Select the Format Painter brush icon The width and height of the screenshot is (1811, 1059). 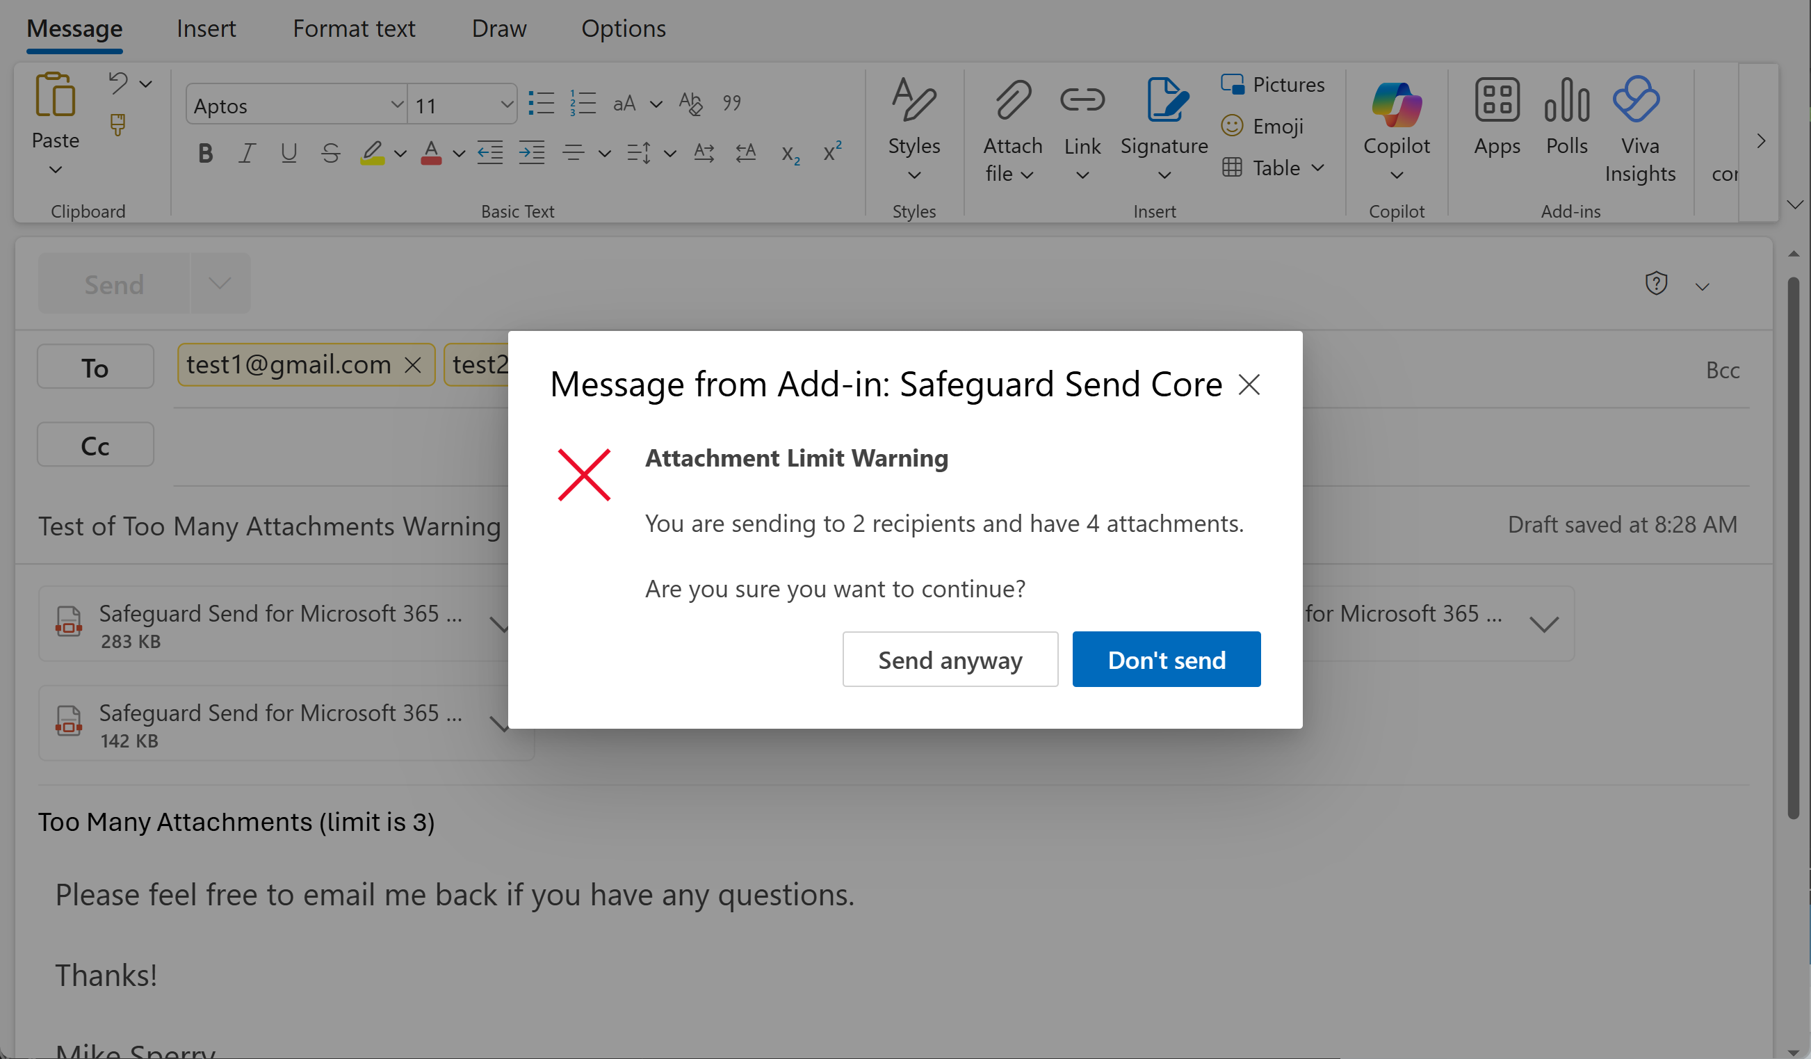pos(118,124)
